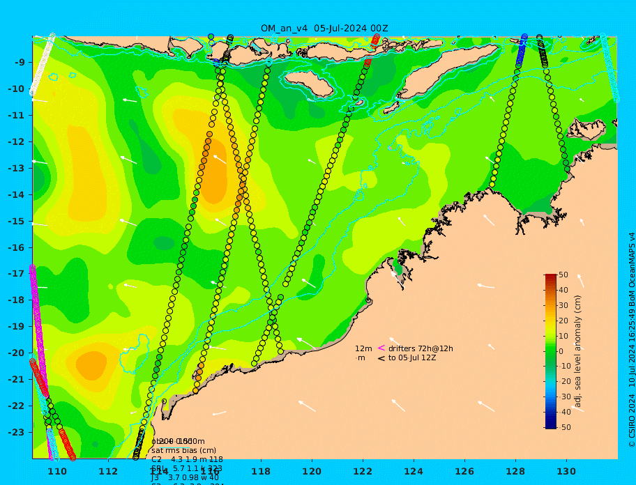Click the '128' longitude axis label
This screenshot has width=636, height=485.
coord(515,471)
